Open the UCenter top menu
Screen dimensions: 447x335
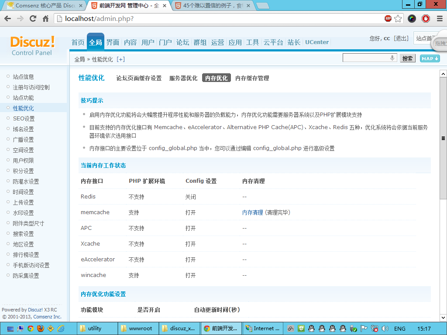317,42
